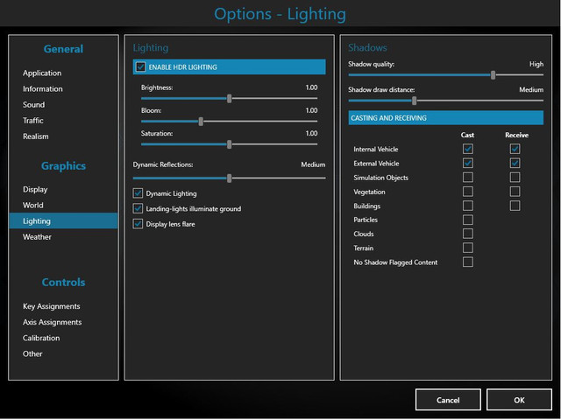
Task: Enable Buildings Receive shadow checkbox
Action: 515,206
